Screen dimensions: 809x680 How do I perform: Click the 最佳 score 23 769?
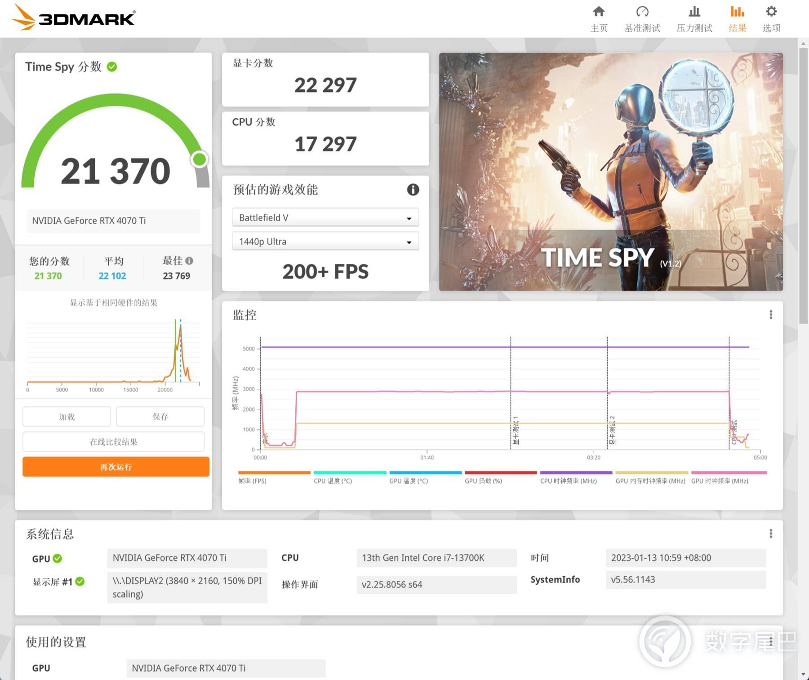coord(176,276)
